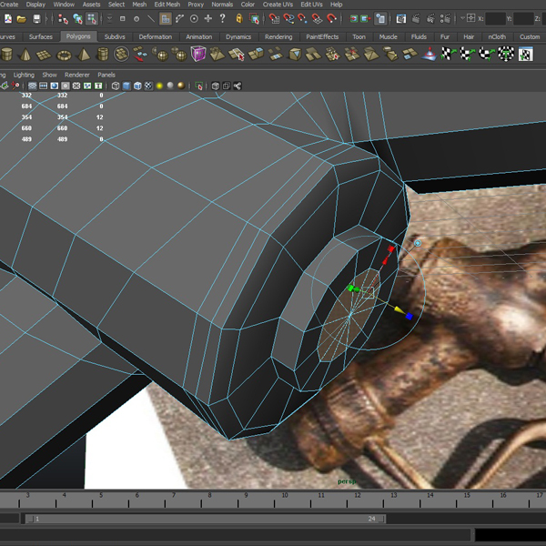
Task: Create a polygon pipe from shelf
Action: point(102,55)
